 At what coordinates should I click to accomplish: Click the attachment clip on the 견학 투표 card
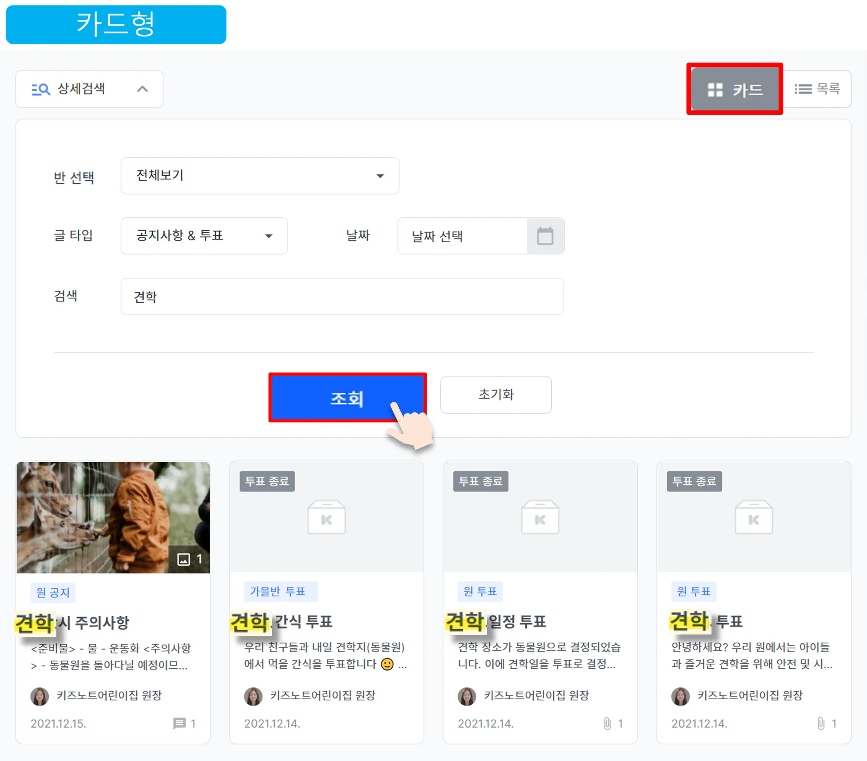click(821, 723)
